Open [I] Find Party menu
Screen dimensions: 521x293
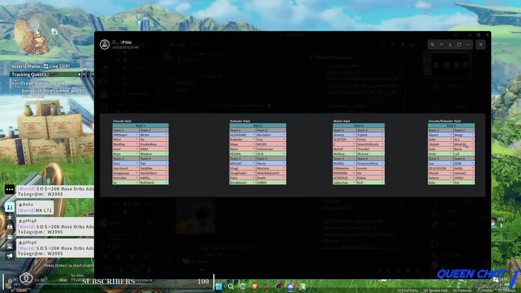[408, 291]
